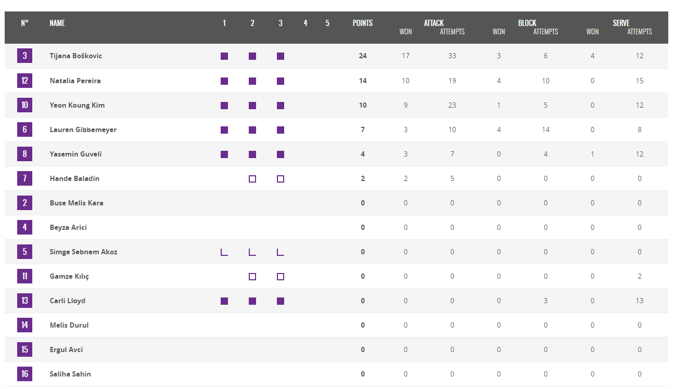This screenshot has height=389, width=674.
Task: Sort by the POINTS column header
Action: pyautogui.click(x=363, y=23)
